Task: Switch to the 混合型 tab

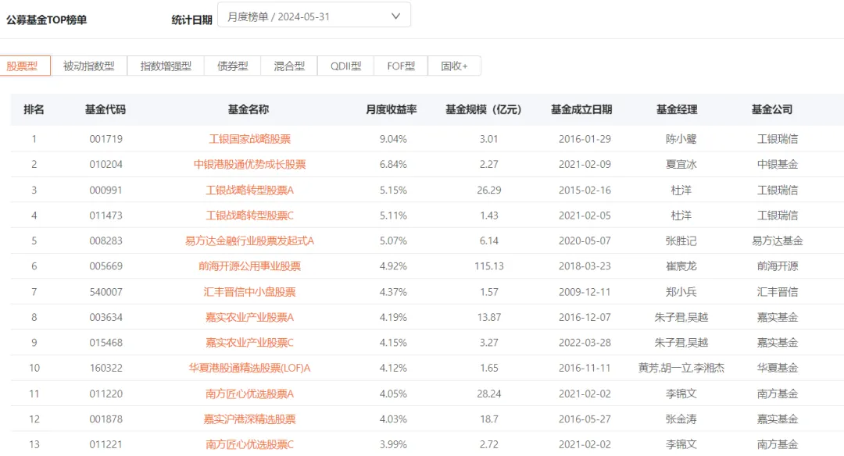Action: (288, 66)
